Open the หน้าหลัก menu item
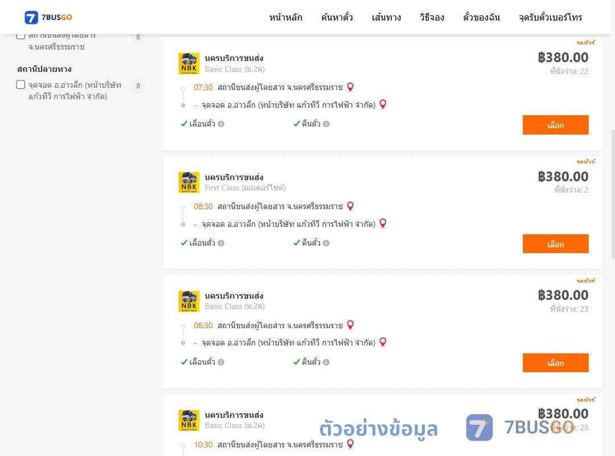 point(285,17)
